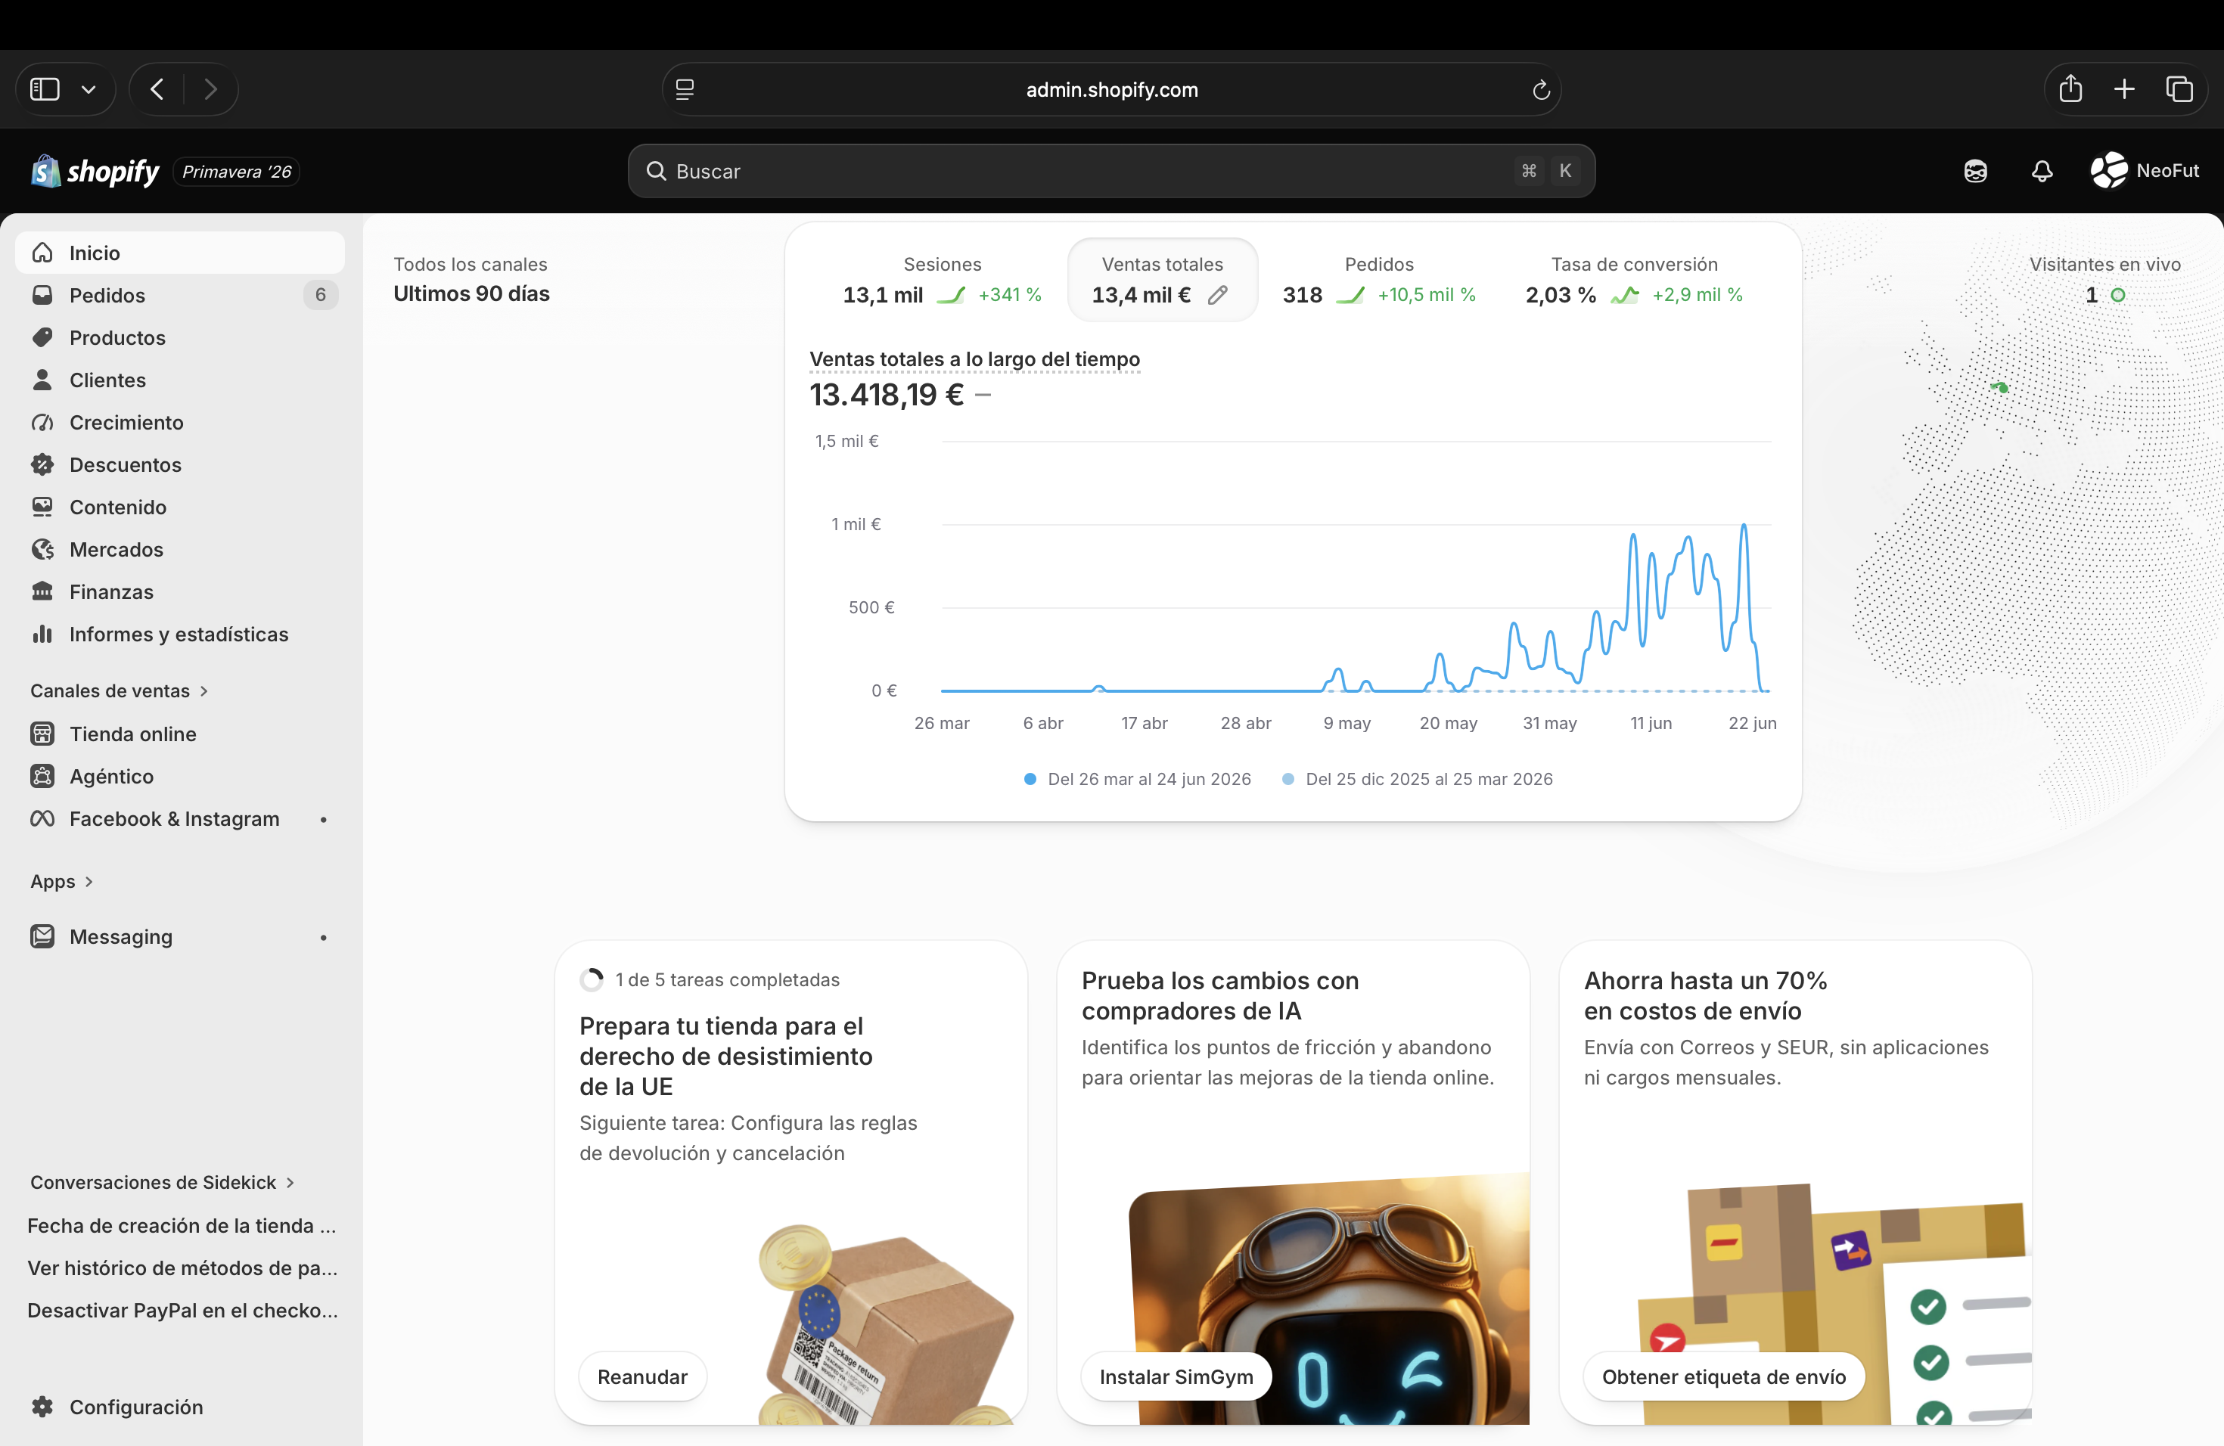
Task: Open Prepara tu tienda para el derecho card title
Action: (x=726, y=1057)
